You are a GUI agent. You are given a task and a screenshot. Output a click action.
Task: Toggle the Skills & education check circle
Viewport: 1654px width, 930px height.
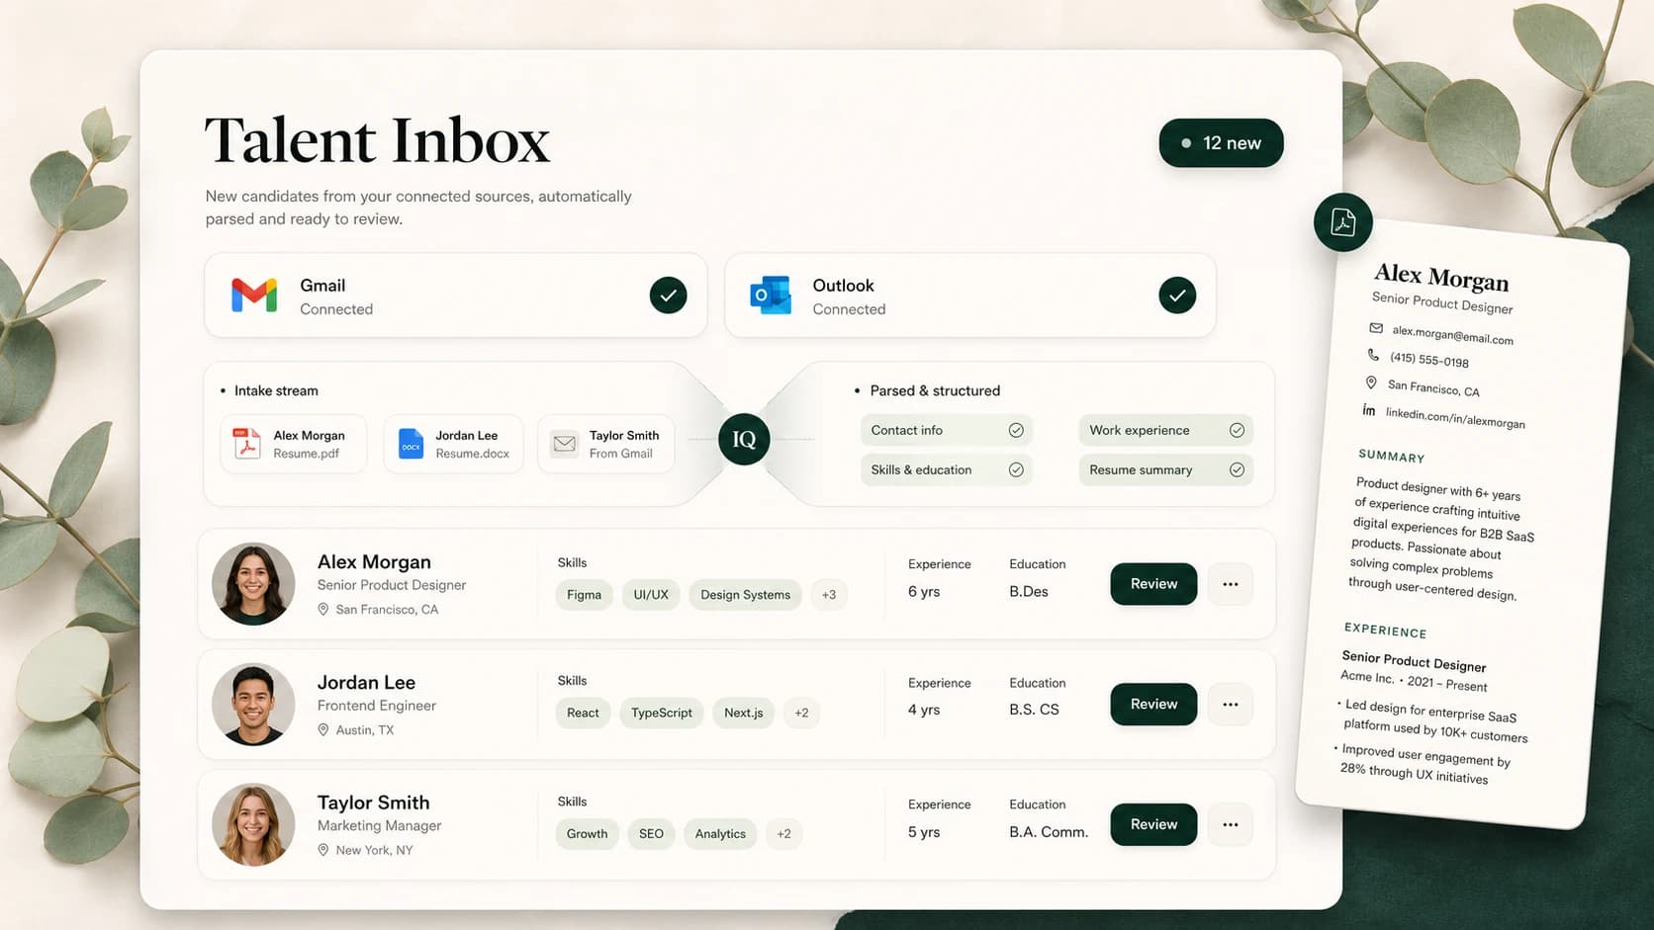click(1016, 469)
